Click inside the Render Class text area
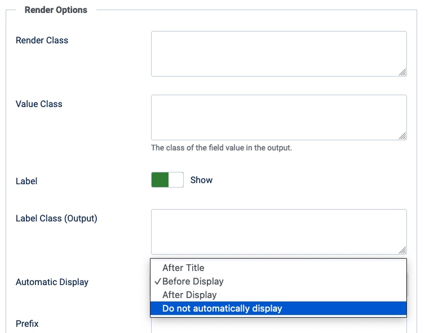425x333 pixels. (279, 54)
